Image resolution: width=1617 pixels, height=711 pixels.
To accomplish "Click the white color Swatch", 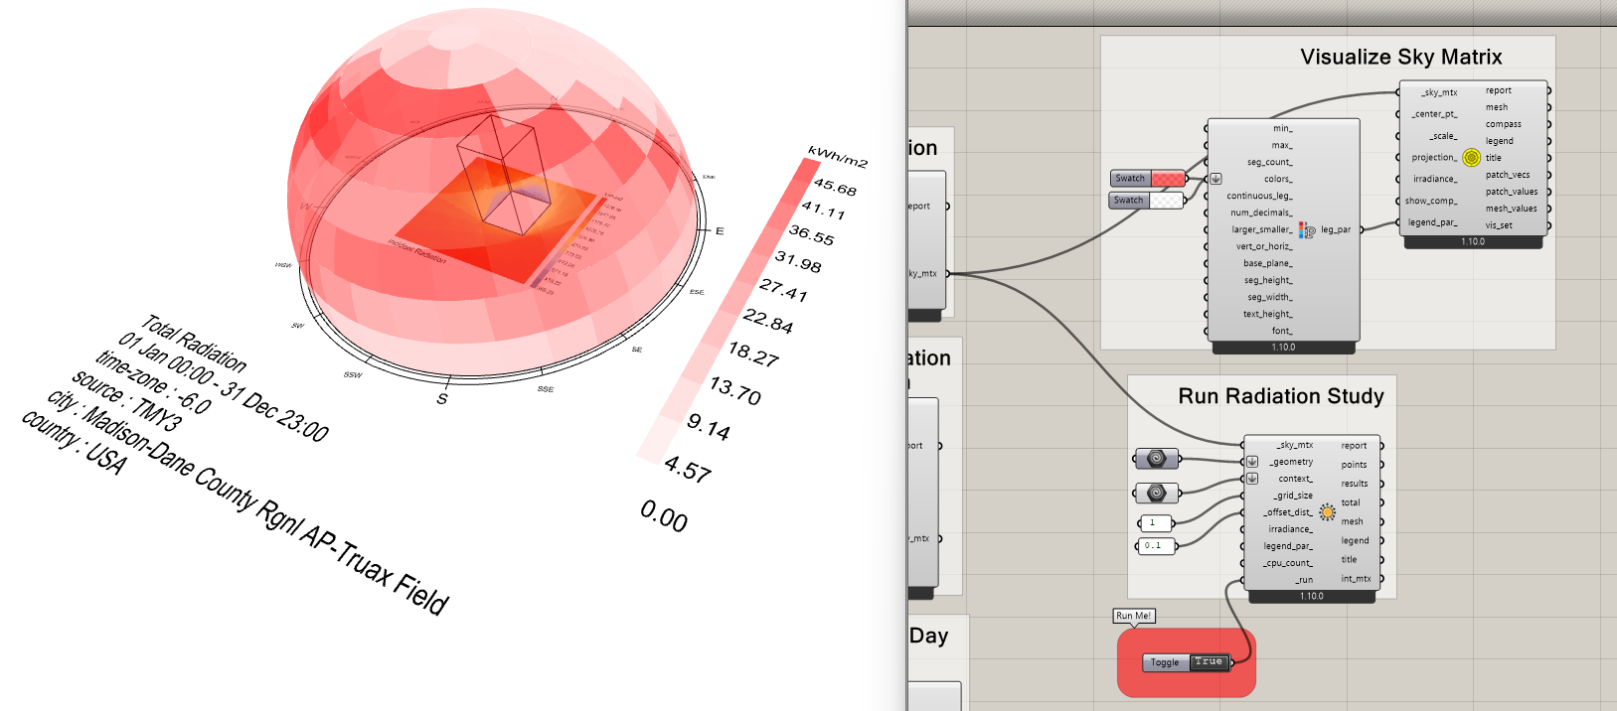I will coord(1167,201).
